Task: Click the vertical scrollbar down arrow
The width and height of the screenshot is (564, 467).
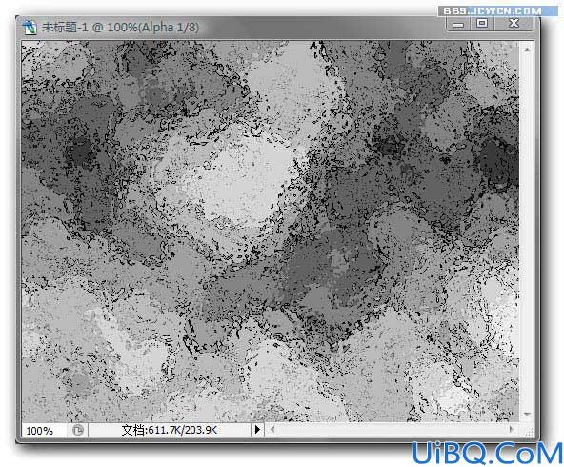Action: click(x=527, y=415)
